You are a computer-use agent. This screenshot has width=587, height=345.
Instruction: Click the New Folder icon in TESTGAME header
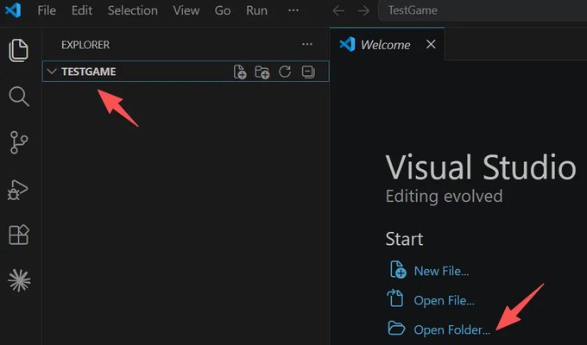point(262,72)
